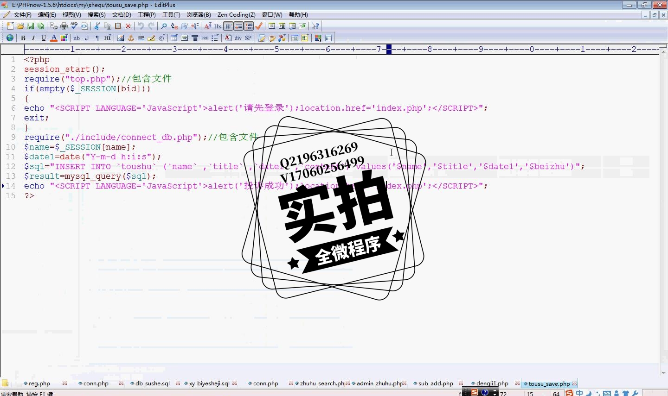Insert SP span tag from toolbar

248,38
